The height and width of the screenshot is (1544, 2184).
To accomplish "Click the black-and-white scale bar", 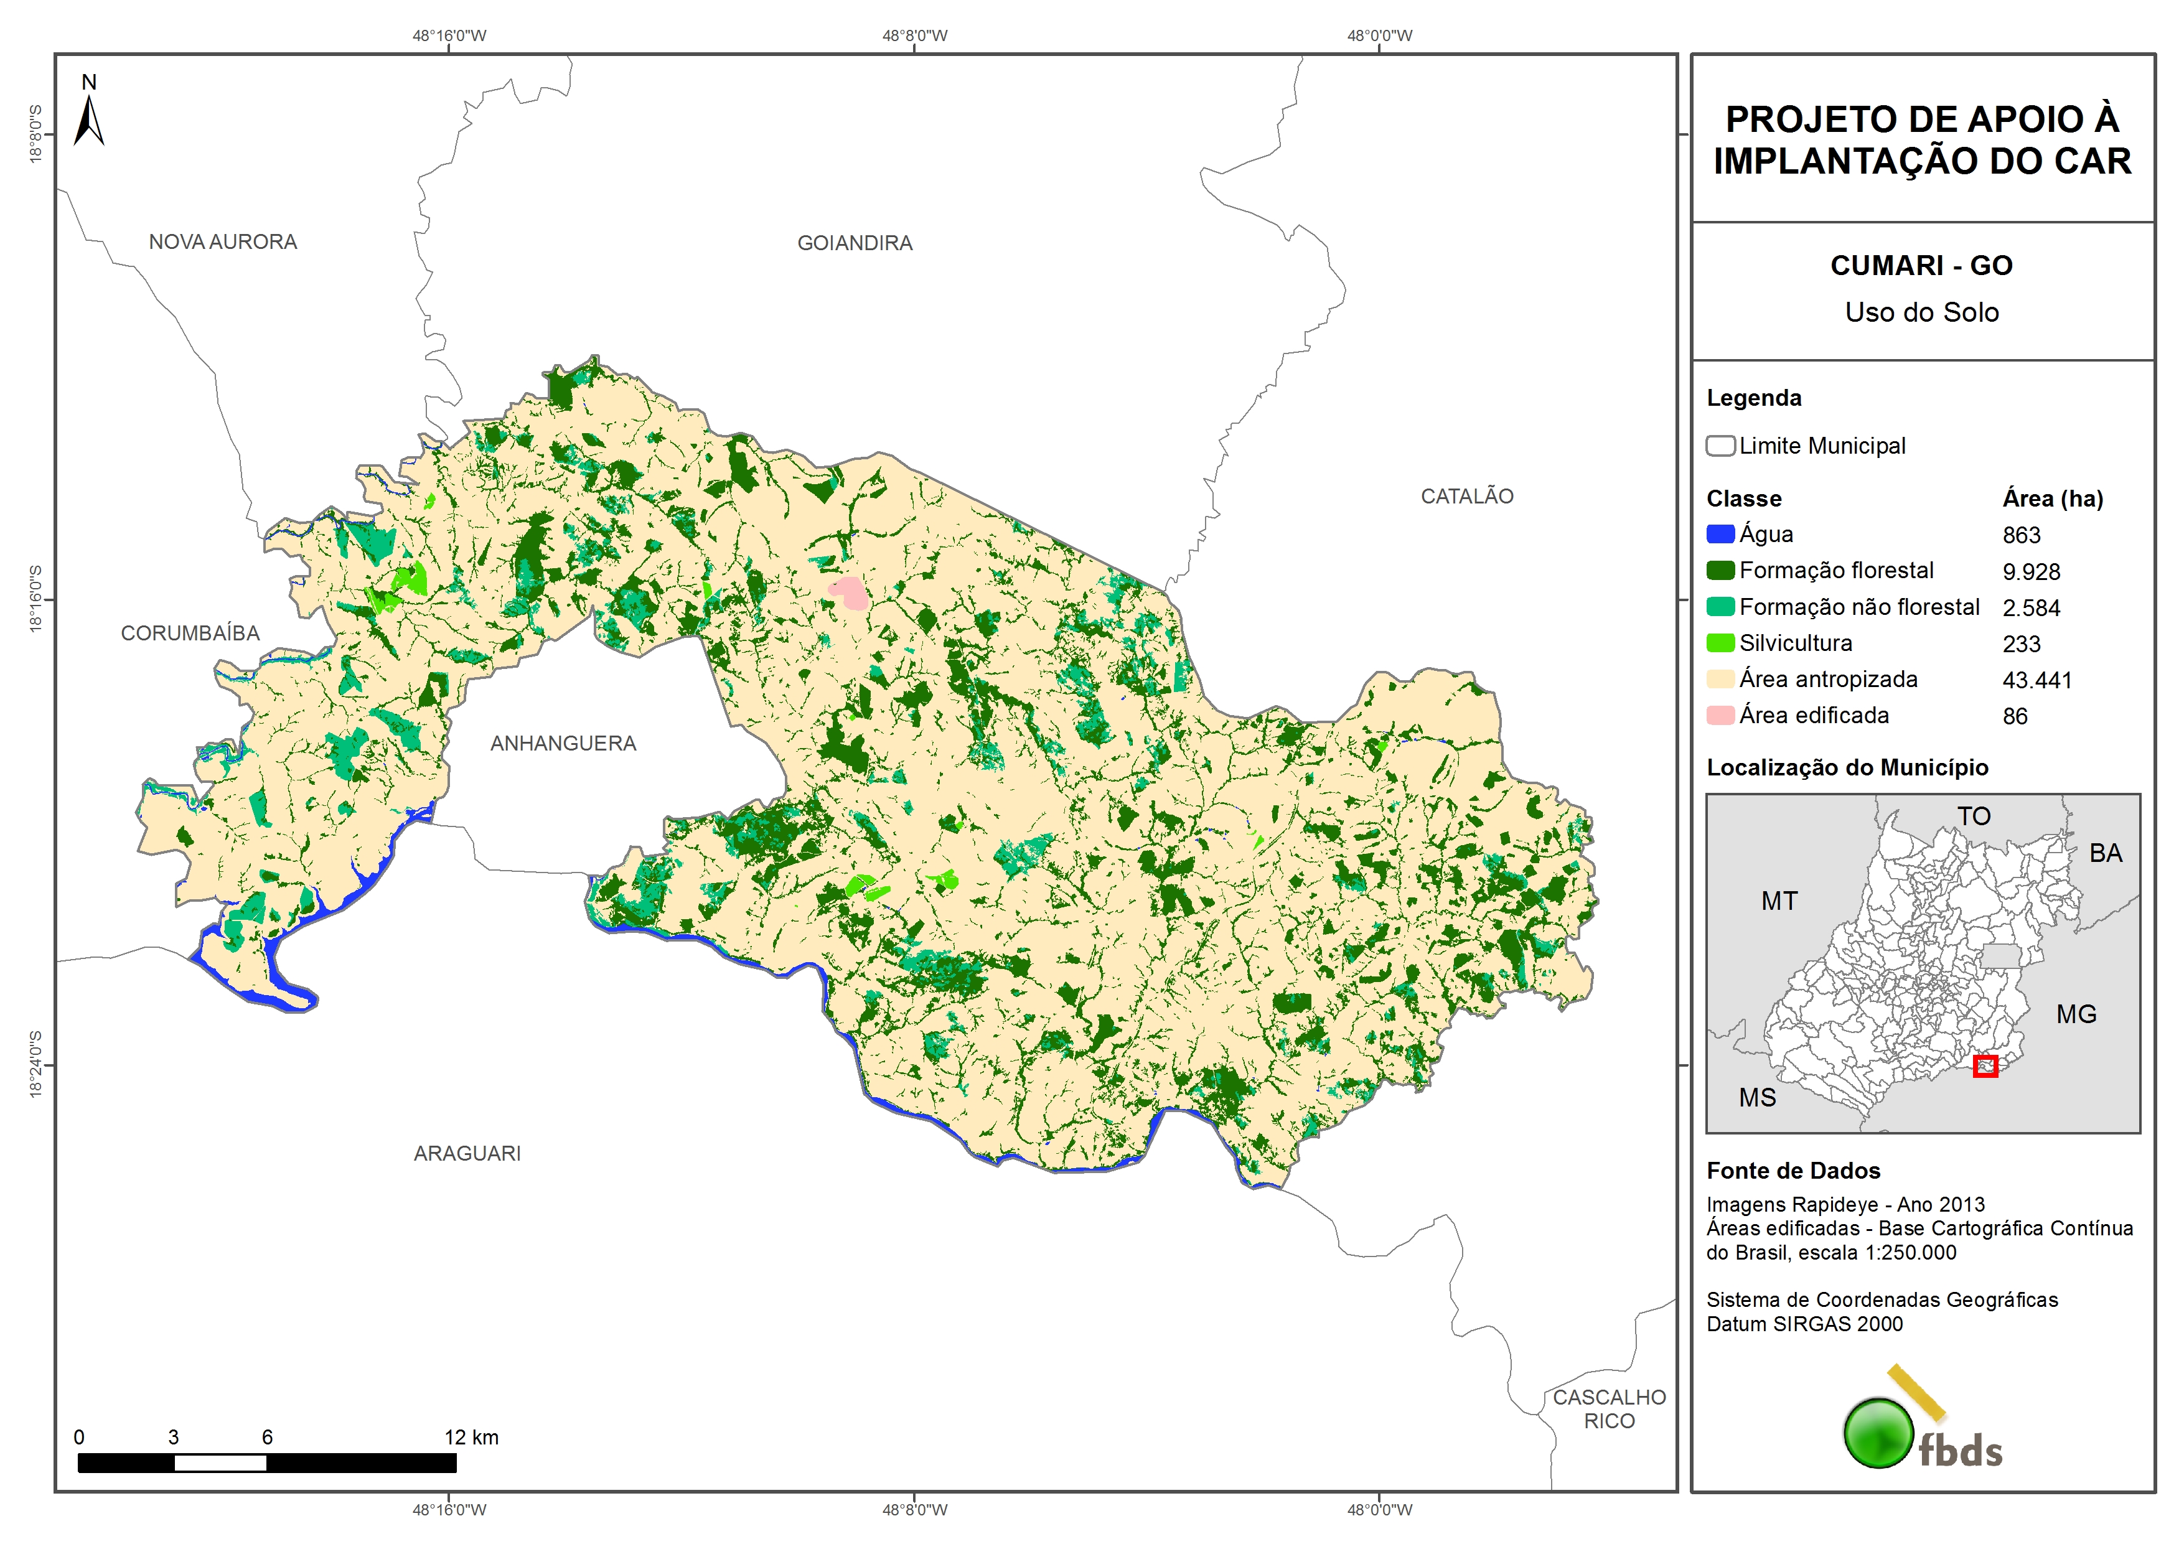I will 266,1463.
